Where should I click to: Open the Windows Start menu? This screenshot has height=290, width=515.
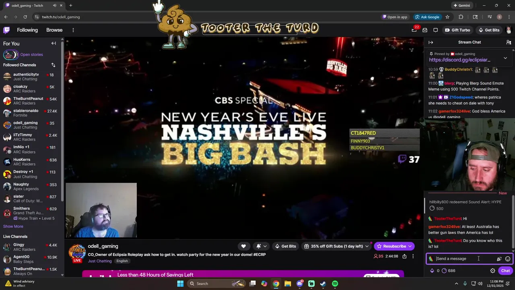180,284
